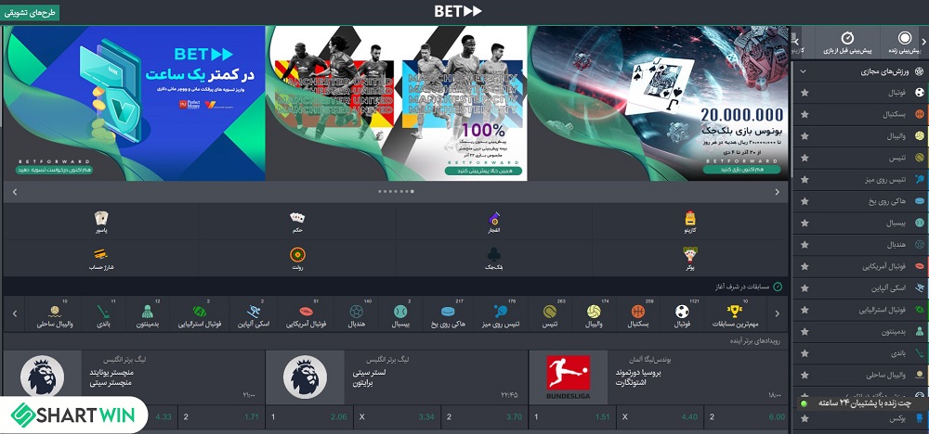Open the شارژ حساب (account top-up) shortcut
This screenshot has height=434, width=929.
coord(100,259)
